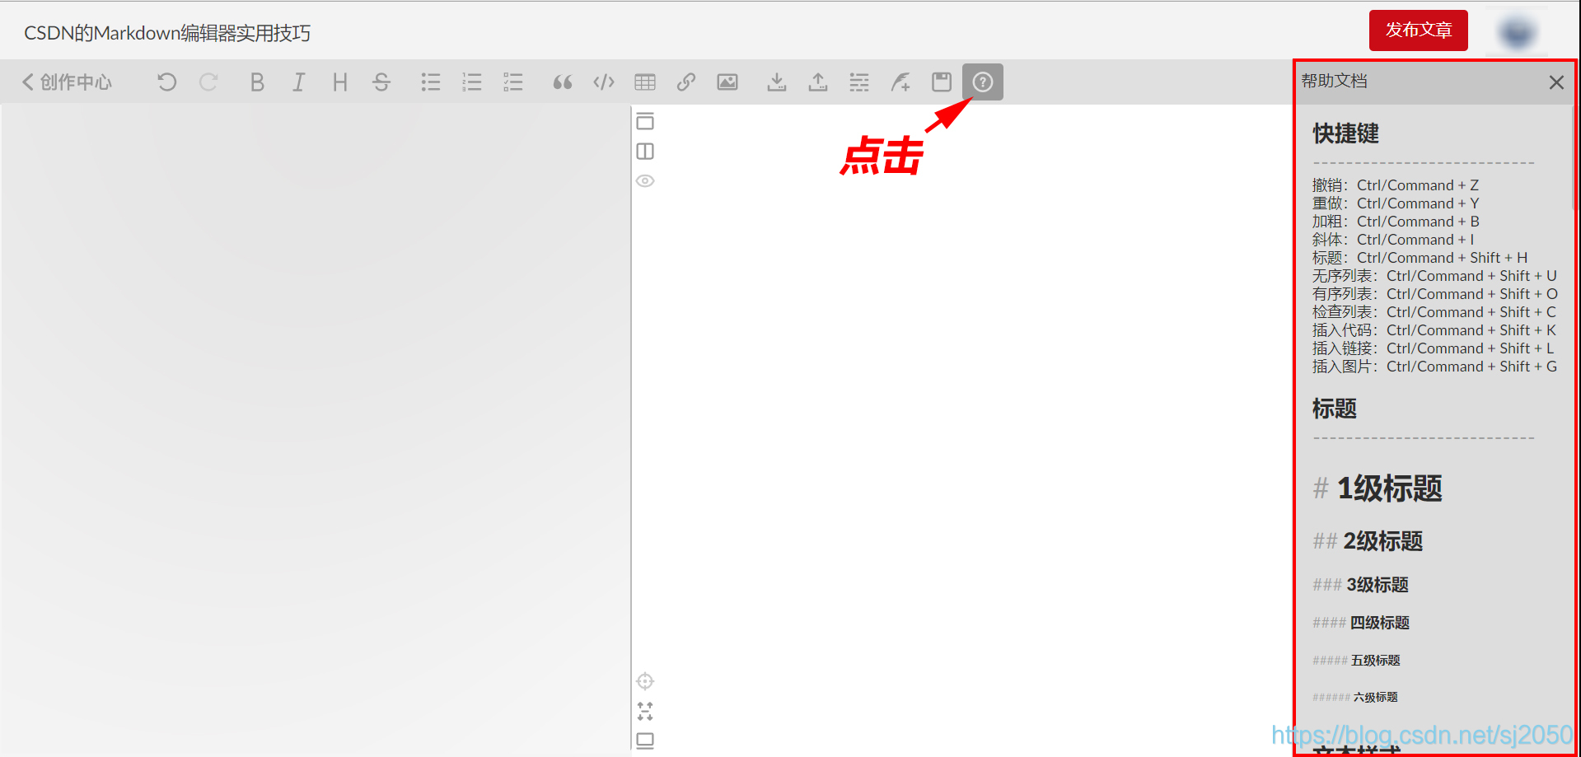Click the 标题 Ctrl/Command + Shift + H row
Viewport: 1581px width, 757px height.
click(1420, 258)
